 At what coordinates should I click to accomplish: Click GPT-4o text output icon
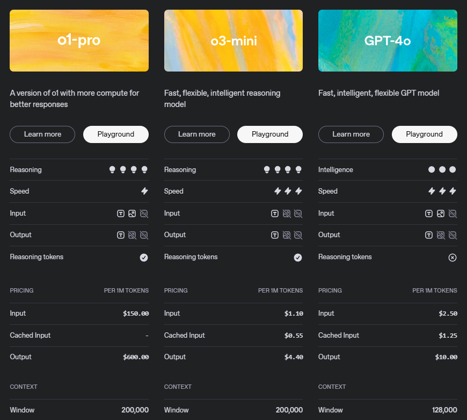pos(429,235)
